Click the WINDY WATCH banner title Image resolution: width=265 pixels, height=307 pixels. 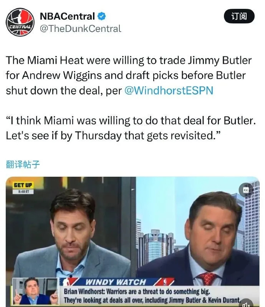(116, 282)
